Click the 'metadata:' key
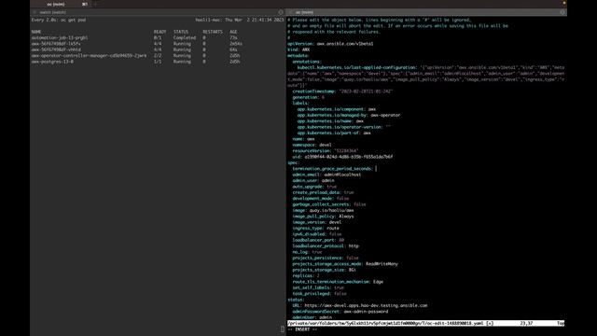The width and height of the screenshot is (597, 336). coord(298,56)
